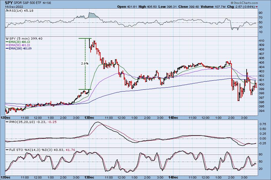Click the 10 level on RSI axis
This screenshot has height=180, width=271.
pos(260,32)
